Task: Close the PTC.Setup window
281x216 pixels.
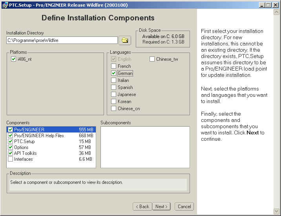Action: coord(275,5)
